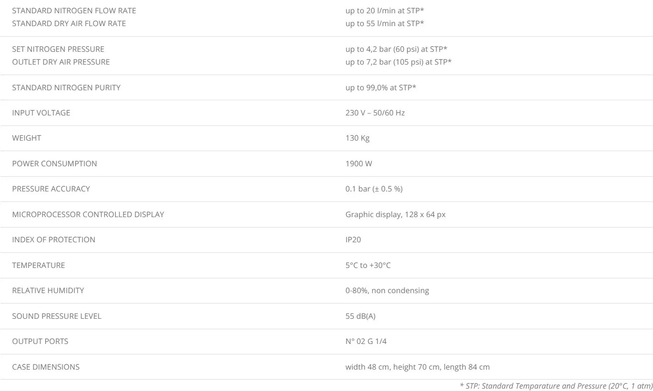Click the MICROPROCESSOR CONTROLLED DISPLAY label
The height and width of the screenshot is (391, 653).
(x=88, y=214)
